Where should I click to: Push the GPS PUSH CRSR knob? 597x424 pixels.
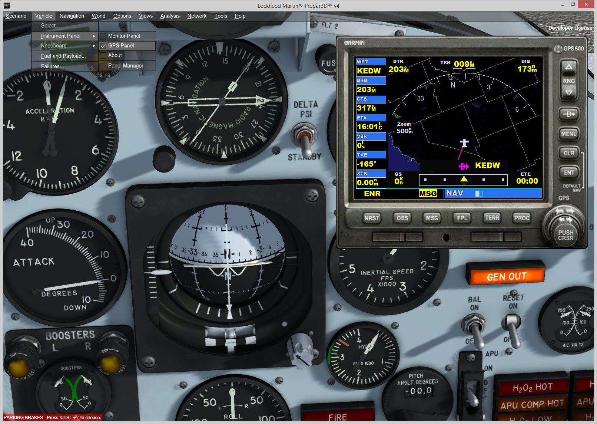coord(566,234)
